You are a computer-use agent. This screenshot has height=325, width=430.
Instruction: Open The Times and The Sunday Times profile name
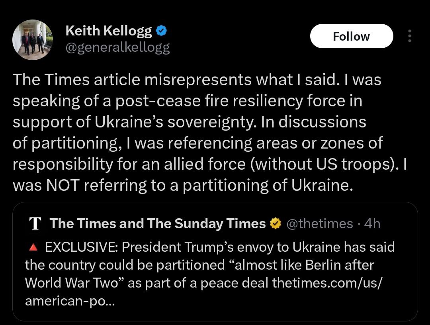point(158,224)
